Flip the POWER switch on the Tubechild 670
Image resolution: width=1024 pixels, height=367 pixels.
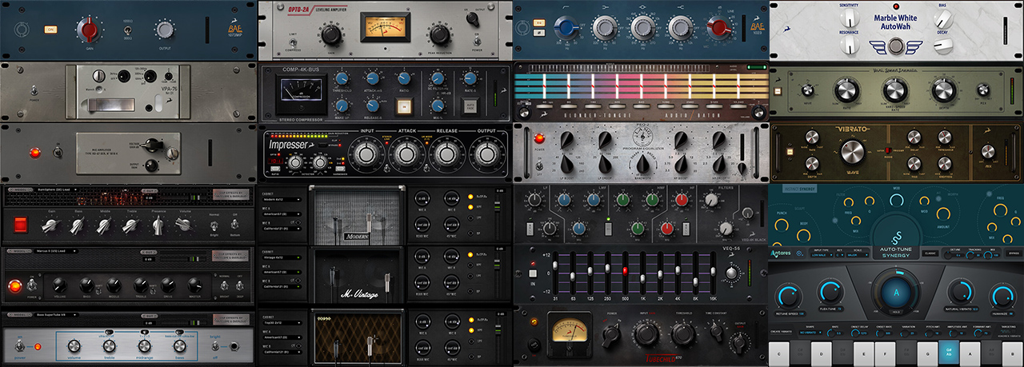611,335
